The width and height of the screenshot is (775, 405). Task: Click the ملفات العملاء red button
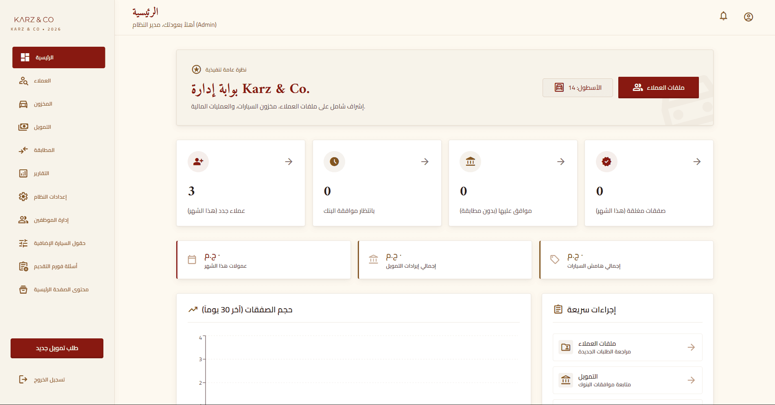click(x=658, y=87)
